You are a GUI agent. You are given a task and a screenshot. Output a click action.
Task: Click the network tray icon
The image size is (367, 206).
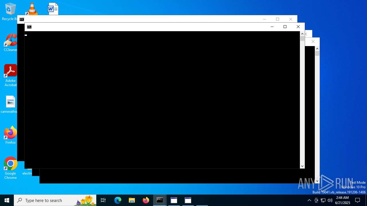[x=323, y=200]
